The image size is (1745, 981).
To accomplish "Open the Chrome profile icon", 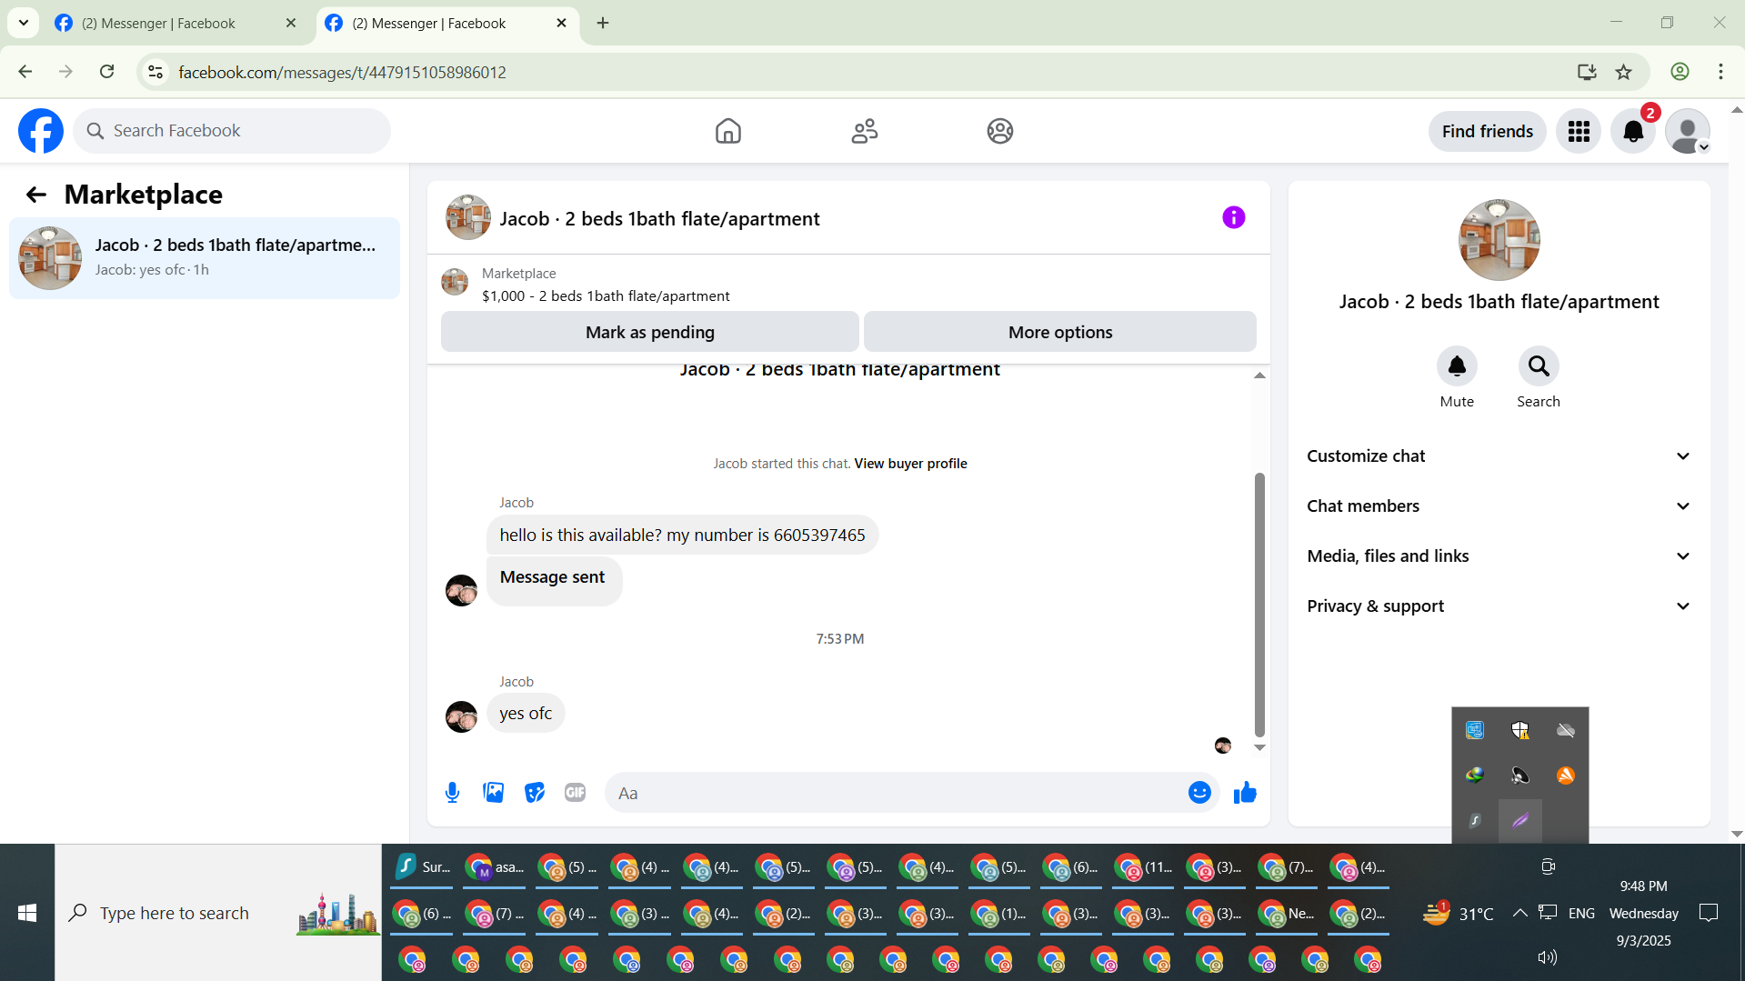I will click(1680, 72).
